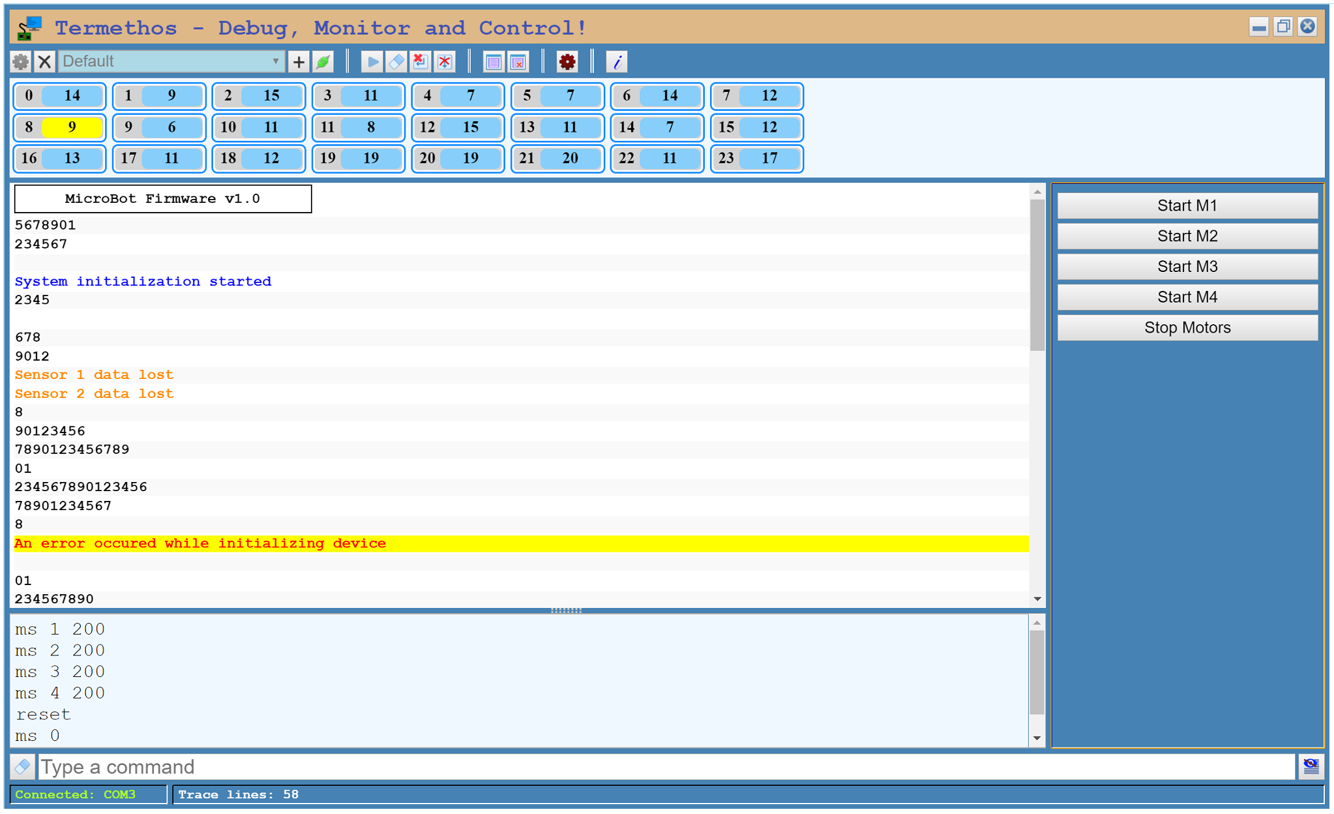Viewport: 1334px width, 814px height.
Task: Click the leaf/clear log icon
Action: pos(324,63)
